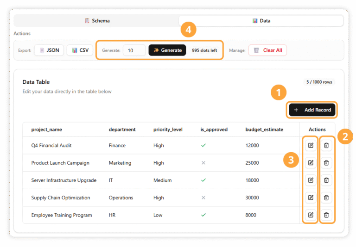
Task: Click Clear All to wipe data
Action: coord(267,50)
